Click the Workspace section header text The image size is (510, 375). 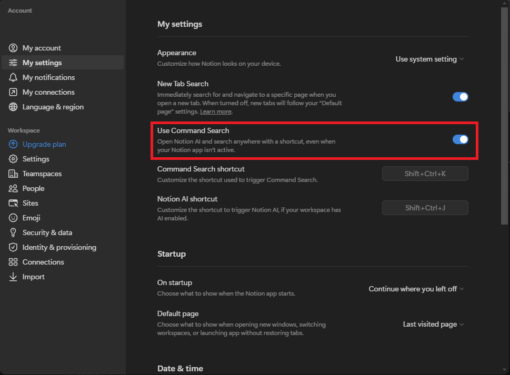(x=24, y=130)
